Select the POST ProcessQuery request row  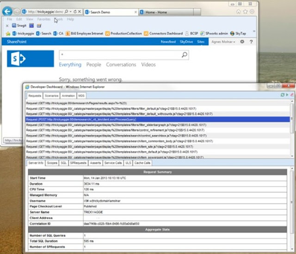click(157, 119)
